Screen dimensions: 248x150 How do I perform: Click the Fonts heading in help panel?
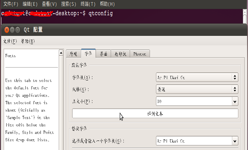click(10, 56)
